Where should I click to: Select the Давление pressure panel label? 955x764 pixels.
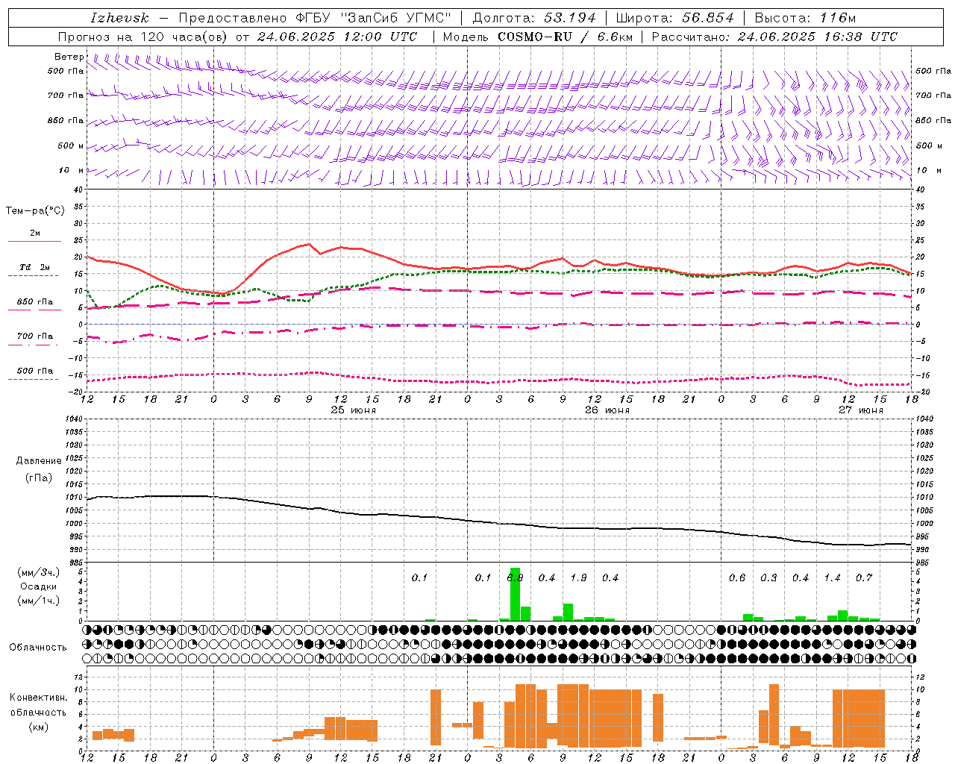click(39, 461)
